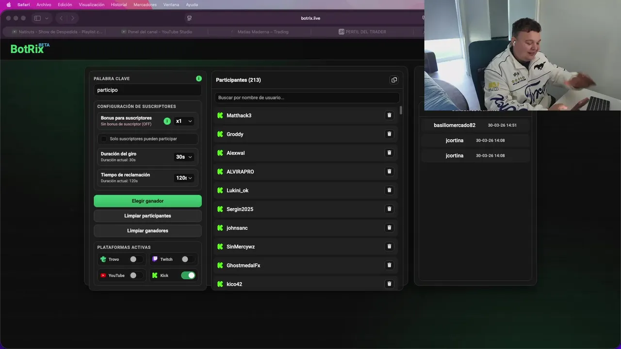Click the green info icon beside Palabra Clave
This screenshot has width=621, height=349.
click(199, 79)
